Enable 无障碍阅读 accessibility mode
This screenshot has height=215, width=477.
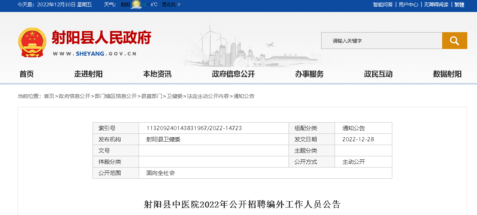[436, 4]
